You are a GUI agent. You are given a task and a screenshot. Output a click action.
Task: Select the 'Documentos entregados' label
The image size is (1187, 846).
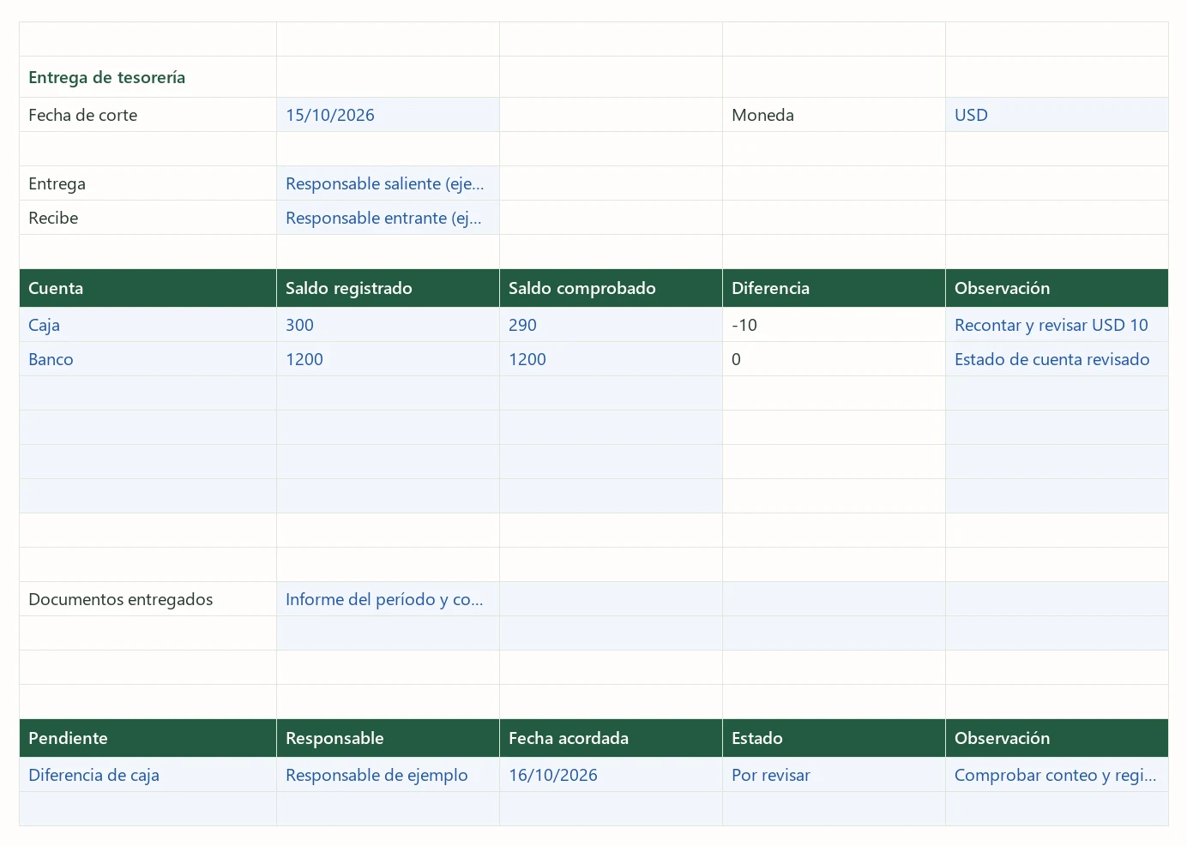click(148, 599)
